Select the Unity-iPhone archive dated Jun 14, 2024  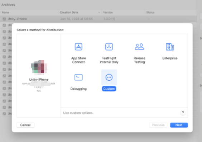tap(98, 19)
